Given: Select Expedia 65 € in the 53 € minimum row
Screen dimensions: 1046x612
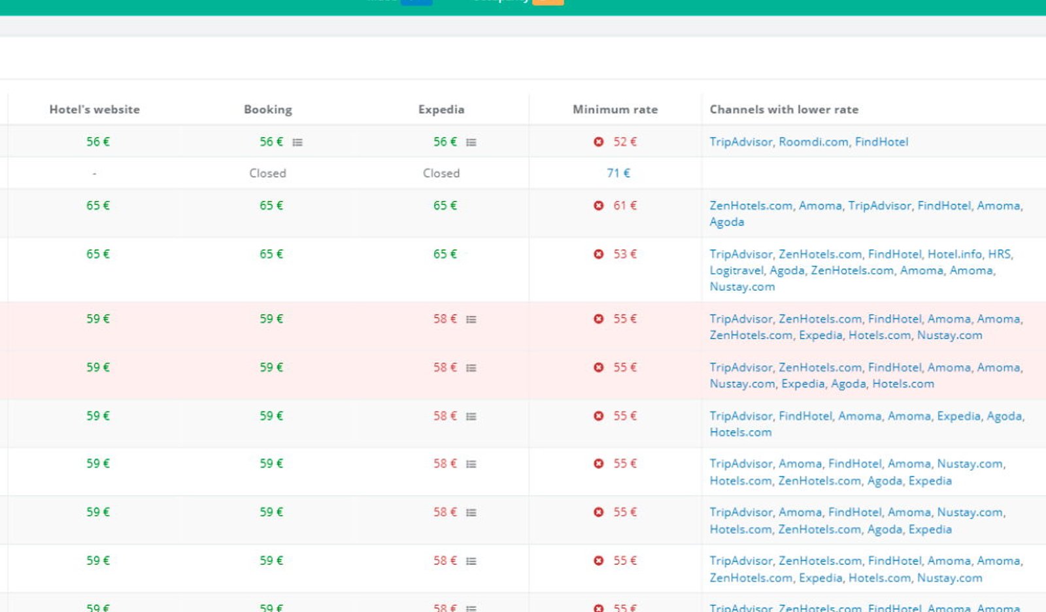Looking at the screenshot, I should click(x=445, y=254).
